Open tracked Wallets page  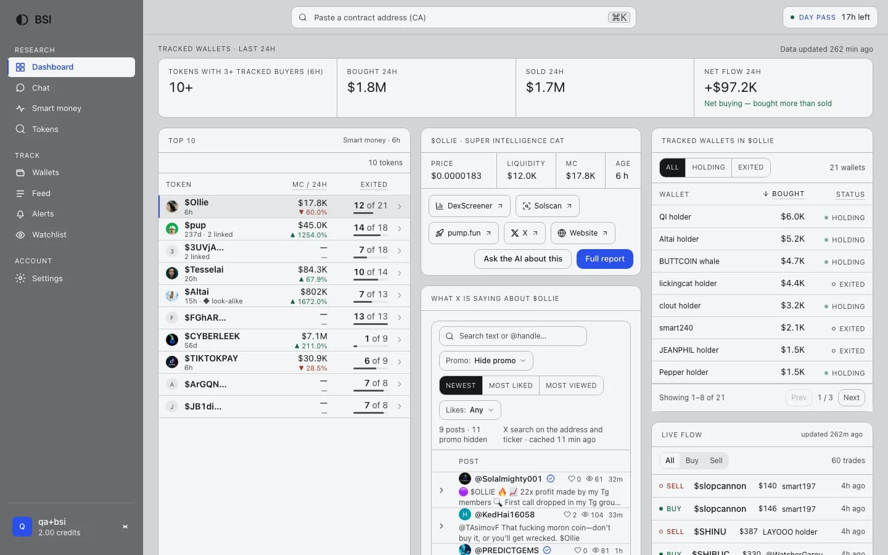[x=72, y=173]
